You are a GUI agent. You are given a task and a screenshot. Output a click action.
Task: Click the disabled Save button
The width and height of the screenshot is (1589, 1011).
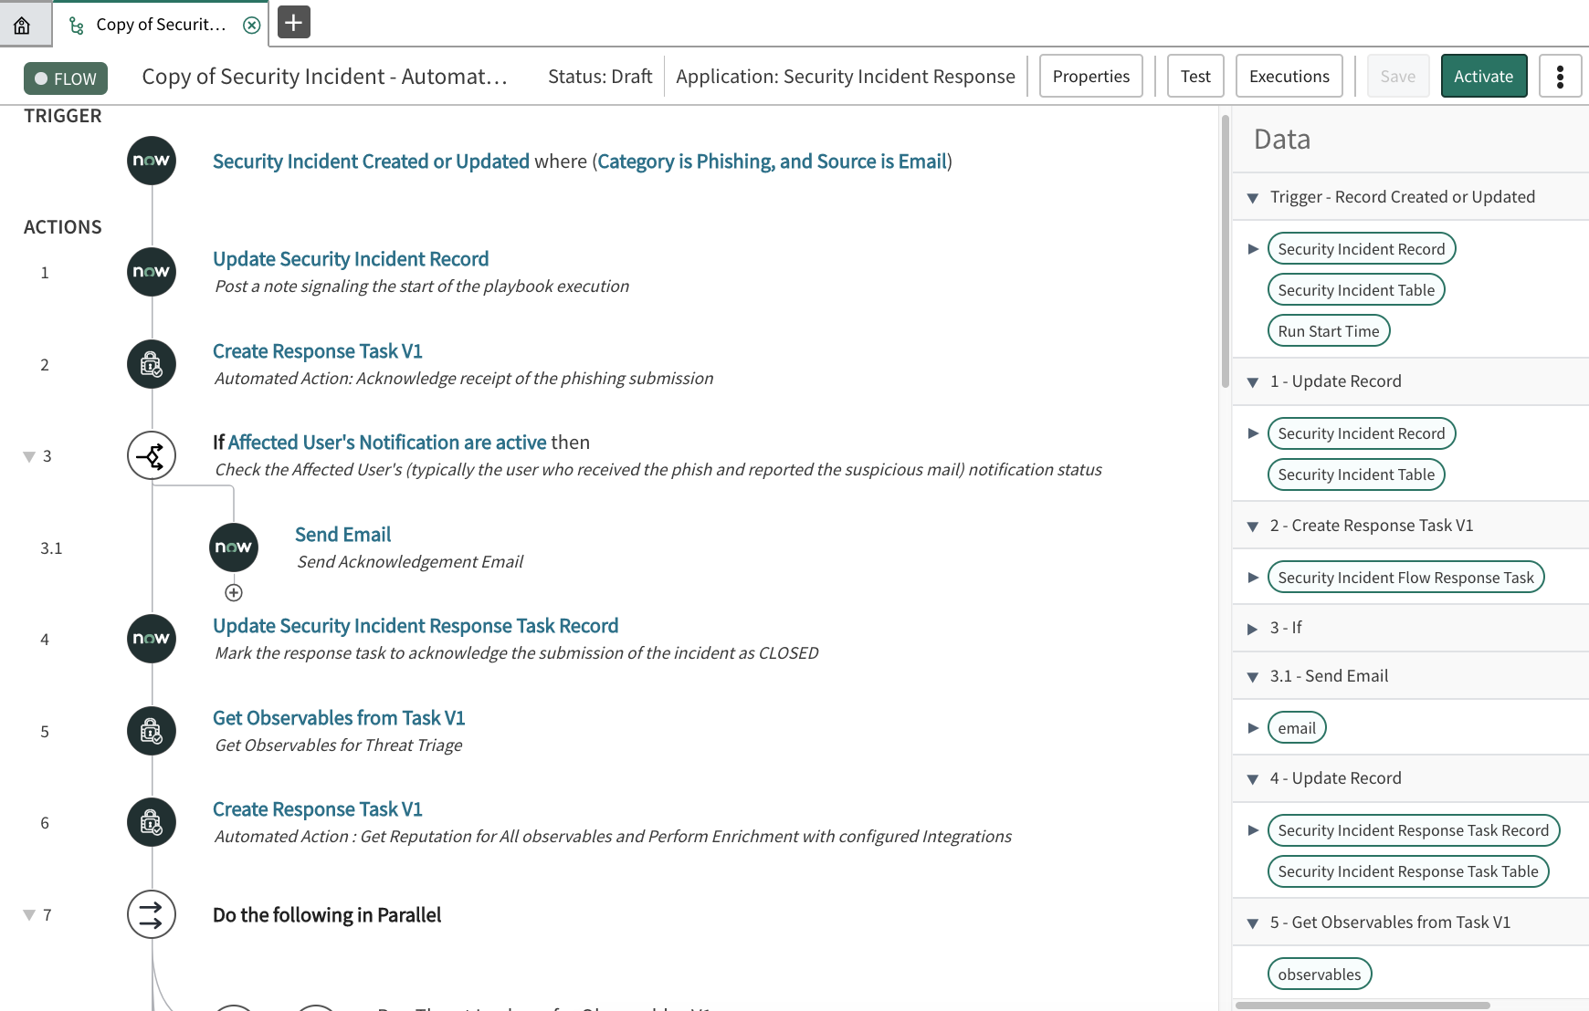pos(1398,77)
